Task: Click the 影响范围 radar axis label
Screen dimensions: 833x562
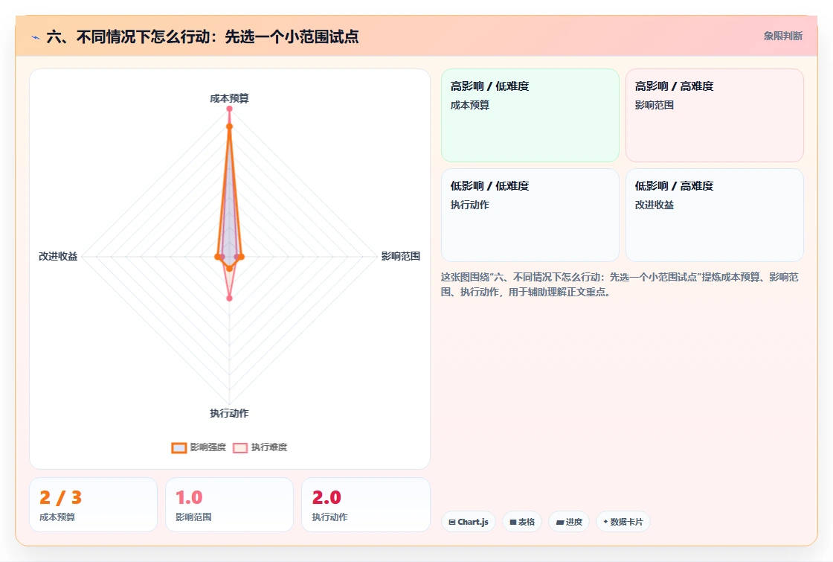Action: (401, 256)
